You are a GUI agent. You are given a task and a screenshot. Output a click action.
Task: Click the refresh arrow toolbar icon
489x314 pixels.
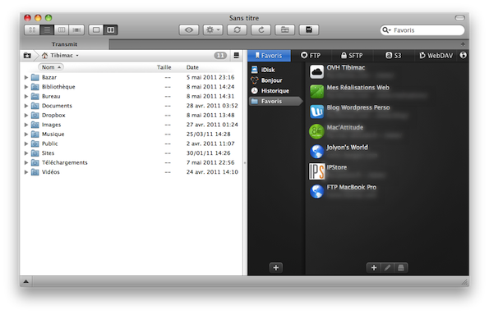point(261,30)
